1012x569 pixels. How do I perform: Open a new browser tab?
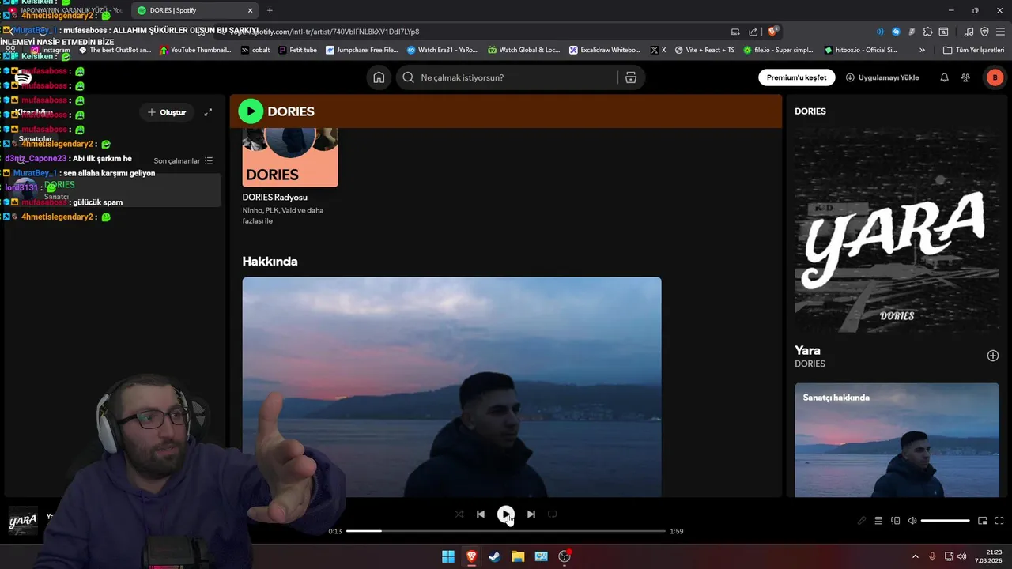pos(270,10)
